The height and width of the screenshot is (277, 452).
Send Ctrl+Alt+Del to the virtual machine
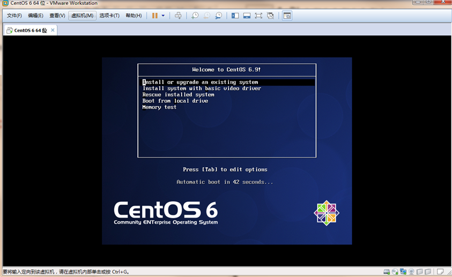[178, 16]
